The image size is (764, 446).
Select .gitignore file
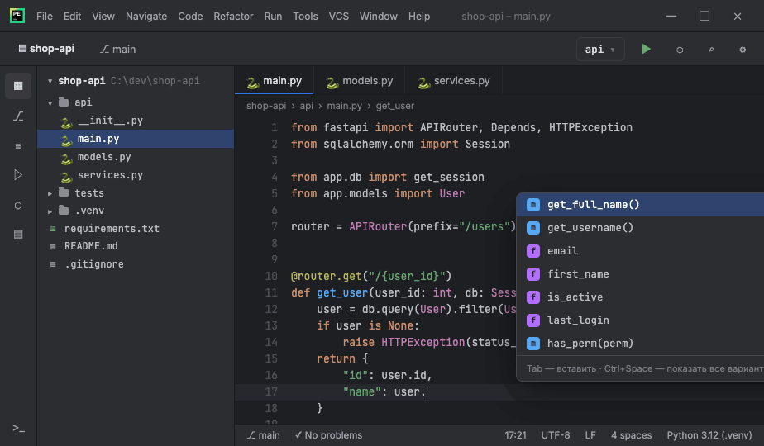(136, 264)
